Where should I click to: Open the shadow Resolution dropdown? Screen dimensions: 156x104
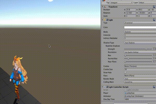[x=140, y=52]
